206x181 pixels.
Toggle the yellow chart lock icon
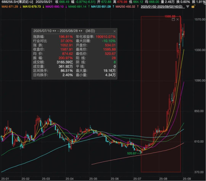coord(193,7)
